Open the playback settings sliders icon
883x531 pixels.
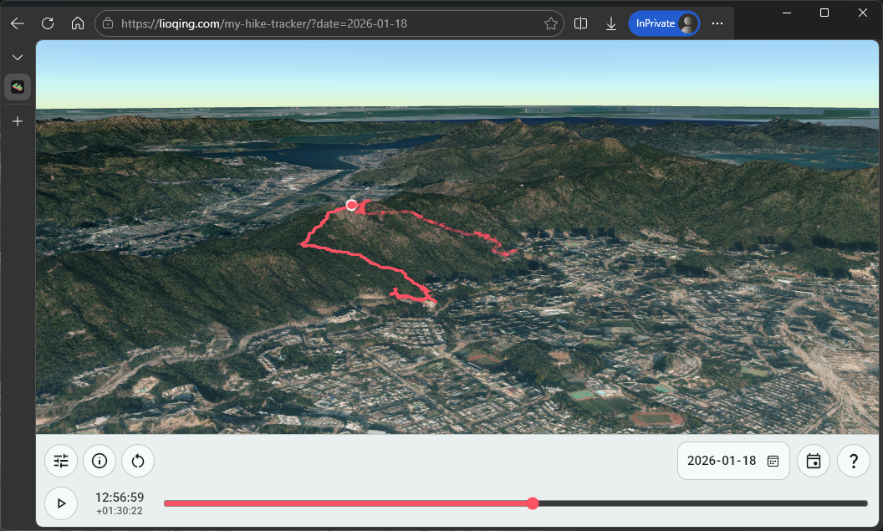point(60,461)
